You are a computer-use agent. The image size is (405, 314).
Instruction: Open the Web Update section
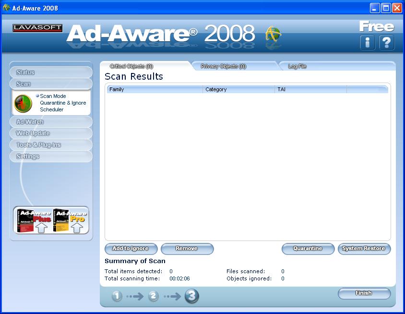click(x=51, y=133)
